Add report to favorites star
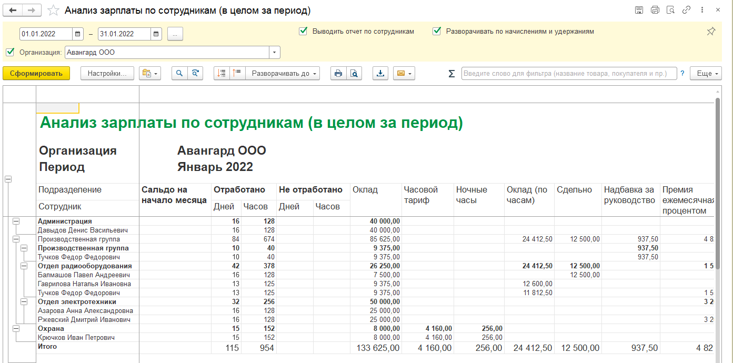 [53, 11]
